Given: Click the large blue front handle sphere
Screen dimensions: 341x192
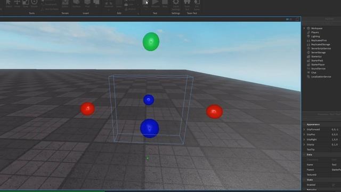Looking at the screenshot, I should [x=149, y=128].
